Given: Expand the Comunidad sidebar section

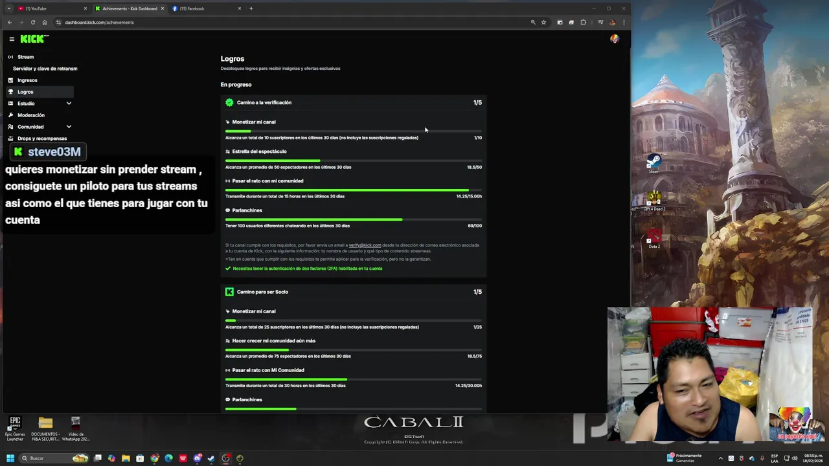Looking at the screenshot, I should [39, 127].
